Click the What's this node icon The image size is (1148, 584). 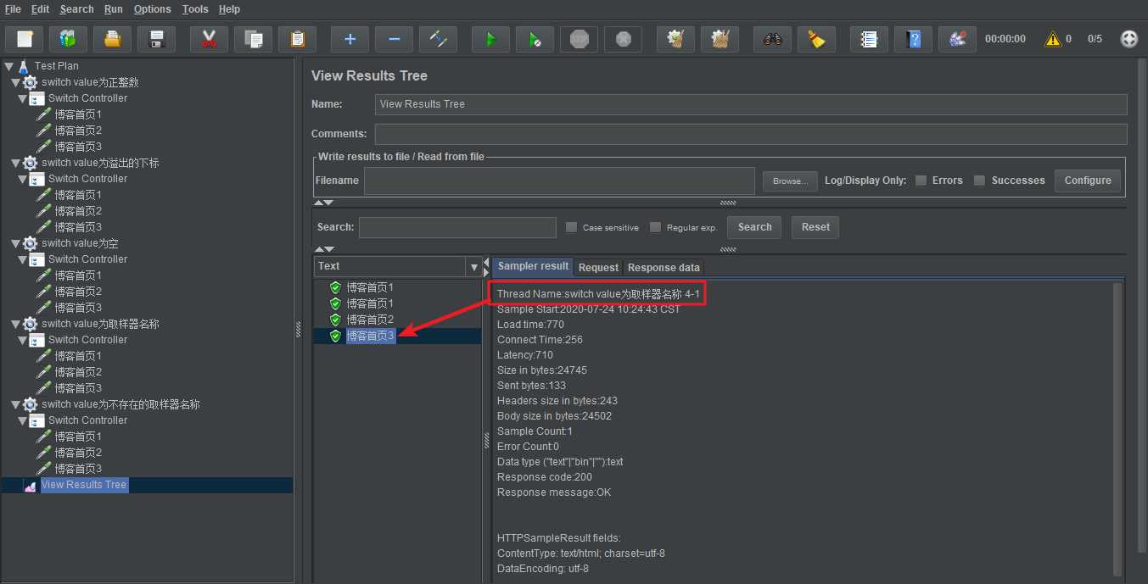coord(957,39)
